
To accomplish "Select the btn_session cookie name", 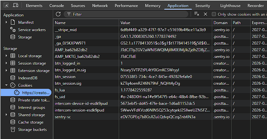I will (65, 77).
